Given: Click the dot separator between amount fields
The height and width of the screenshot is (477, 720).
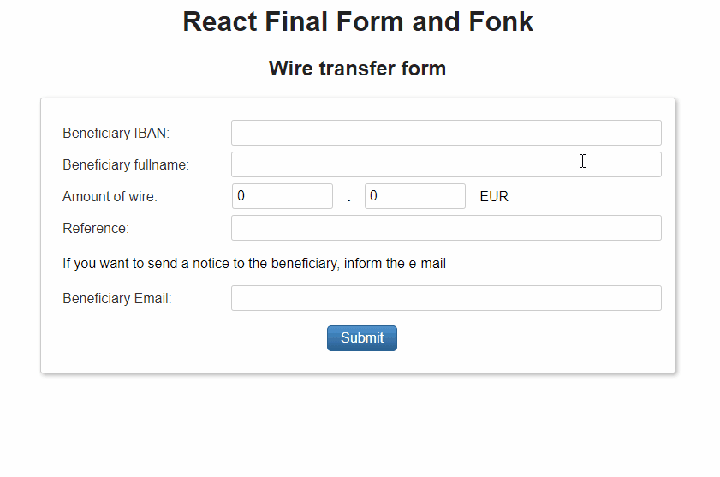Looking at the screenshot, I should (x=349, y=199).
